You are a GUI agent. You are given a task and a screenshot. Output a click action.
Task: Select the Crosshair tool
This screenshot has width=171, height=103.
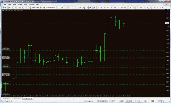coord(134,7)
